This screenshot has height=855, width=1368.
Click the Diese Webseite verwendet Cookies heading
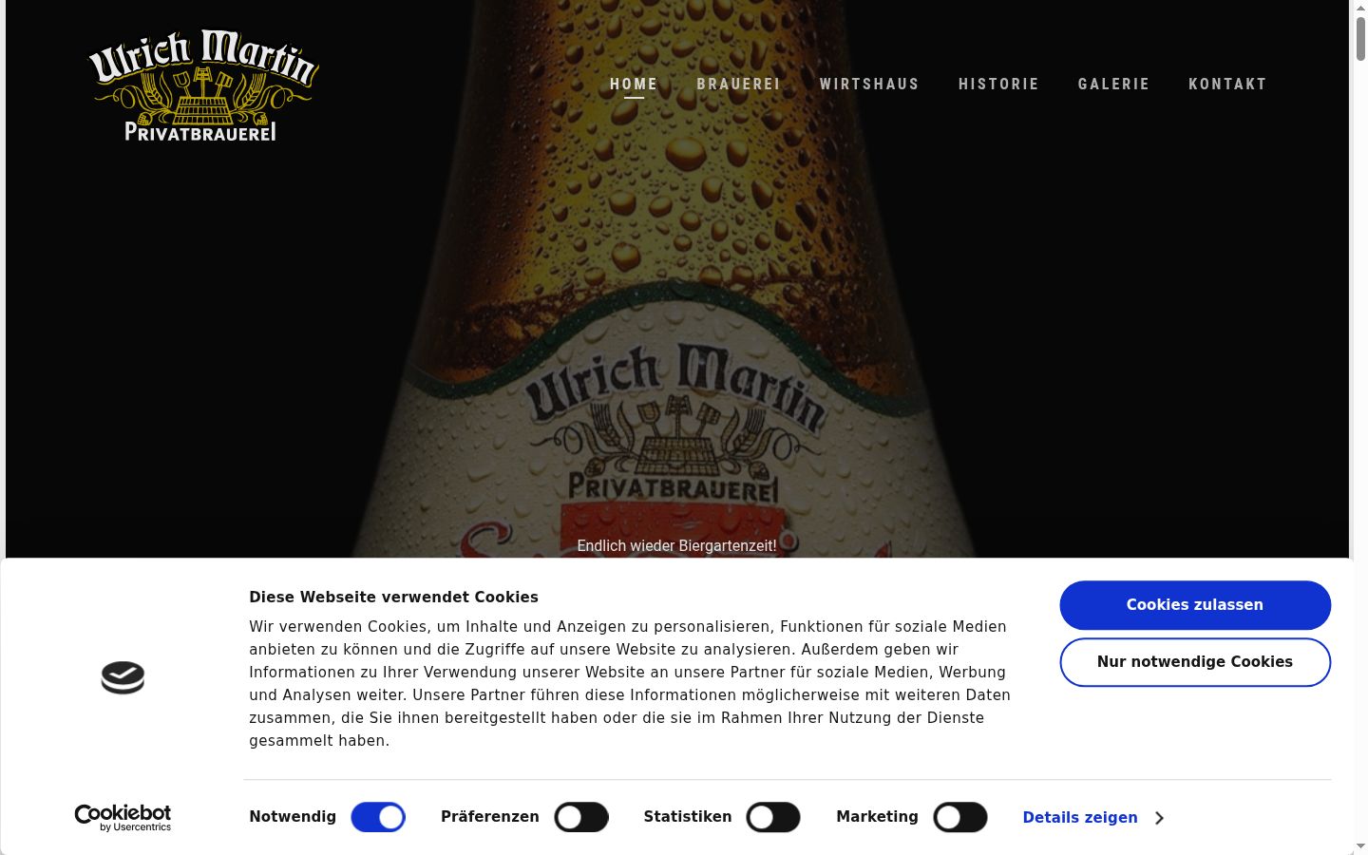point(393,597)
